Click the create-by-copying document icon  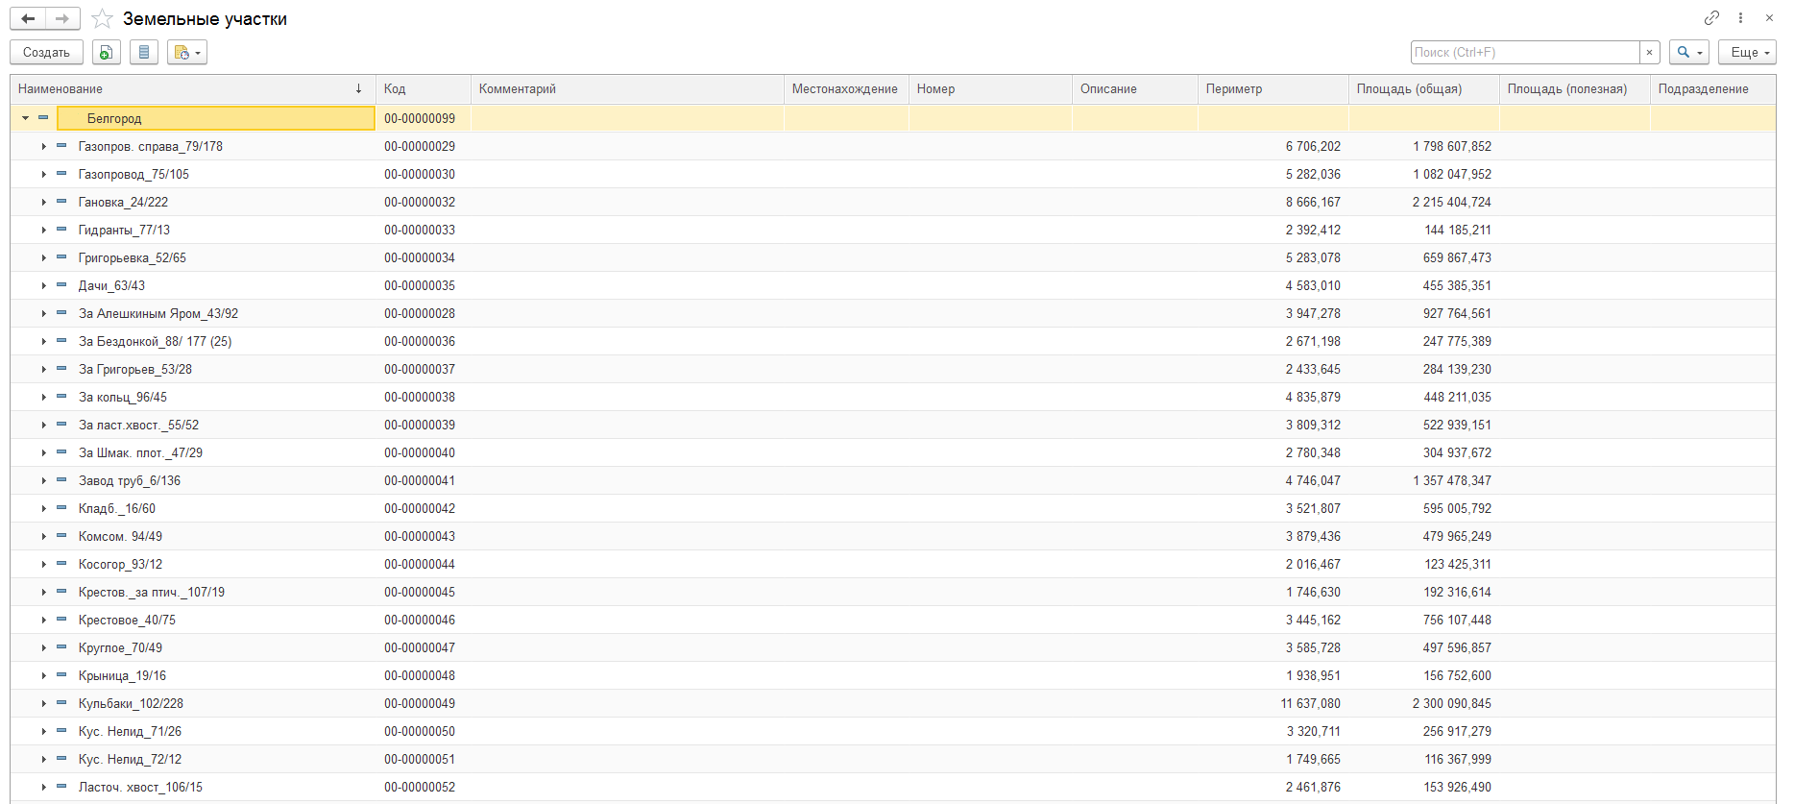pyautogui.click(x=107, y=53)
